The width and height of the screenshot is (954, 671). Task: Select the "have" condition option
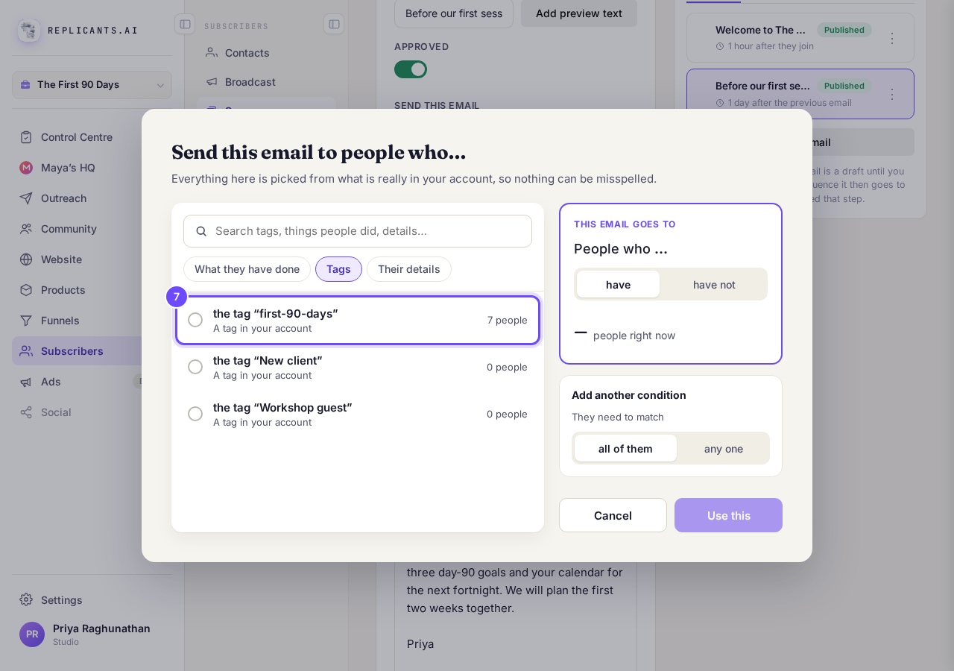[618, 284]
